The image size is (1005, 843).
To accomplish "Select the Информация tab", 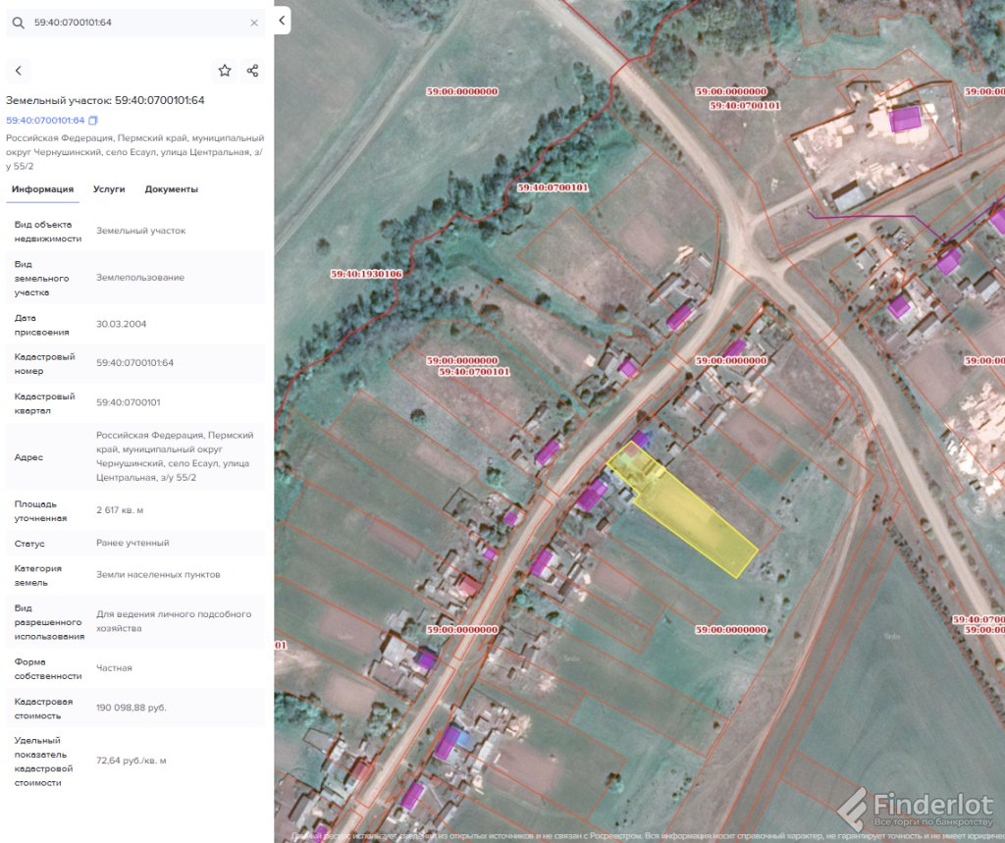I will pos(42,189).
